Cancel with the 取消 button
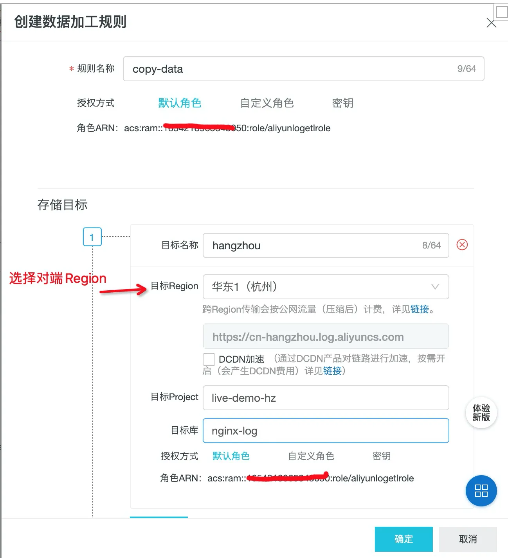This screenshot has width=508, height=558. click(468, 539)
